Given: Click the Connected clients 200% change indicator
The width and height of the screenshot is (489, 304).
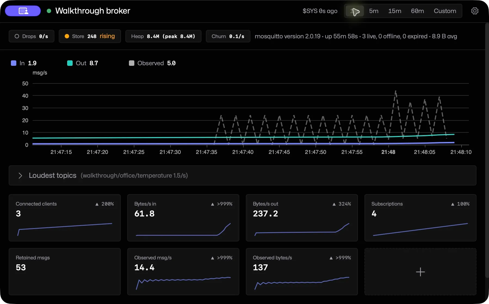Looking at the screenshot, I should tap(104, 204).
